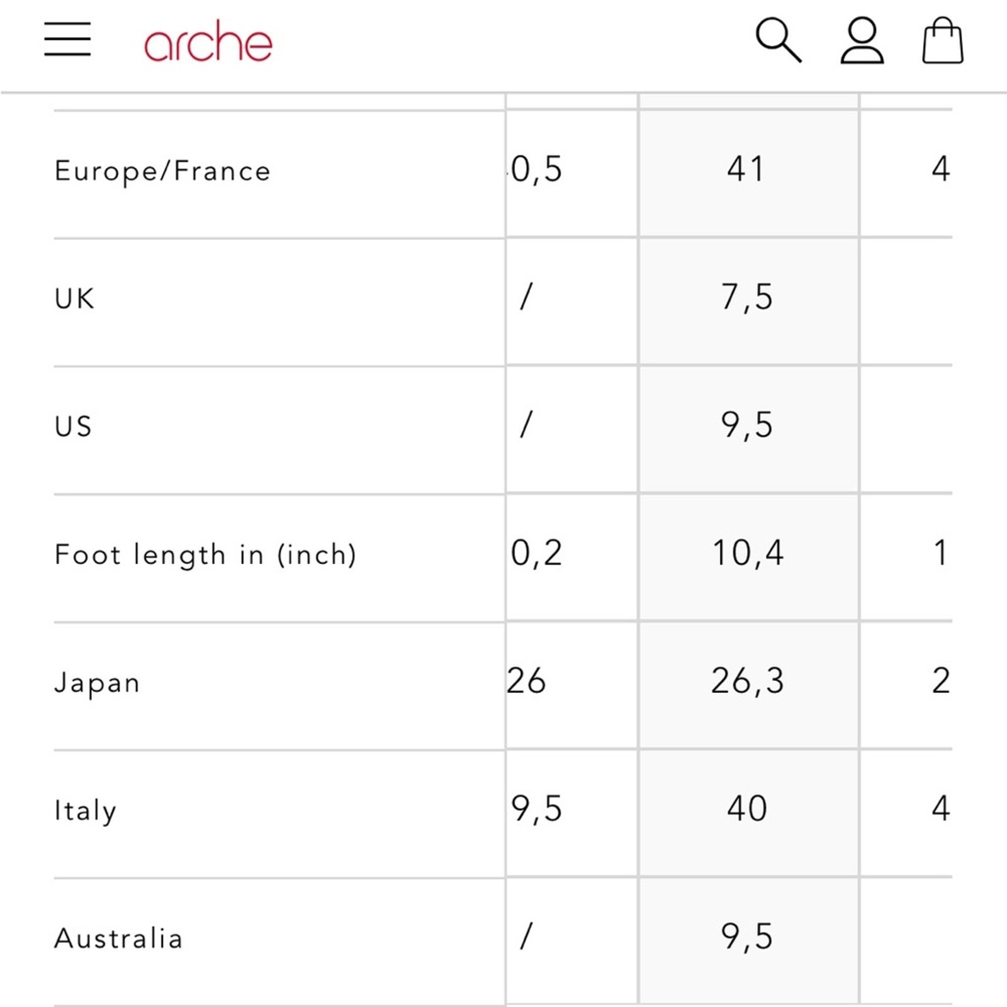1007x1007 pixels.
Task: Click size 40 in the Italy row
Action: [747, 809]
